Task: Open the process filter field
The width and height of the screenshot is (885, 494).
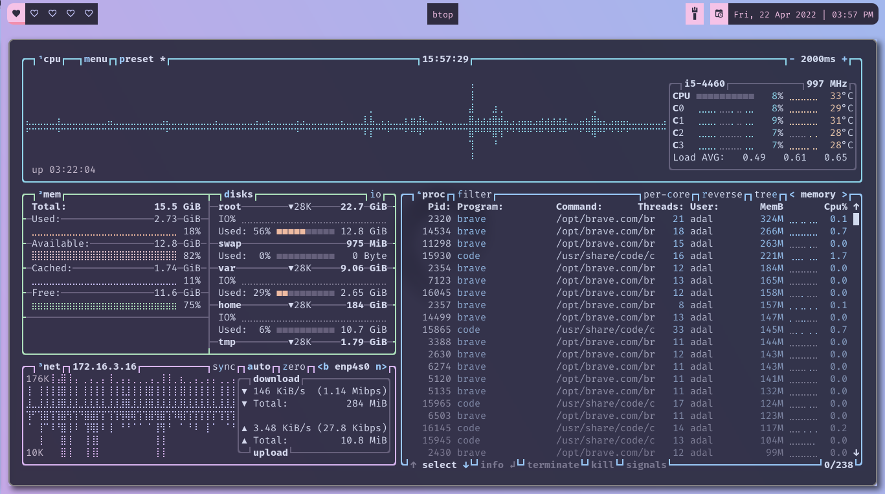Action: pyautogui.click(x=475, y=194)
